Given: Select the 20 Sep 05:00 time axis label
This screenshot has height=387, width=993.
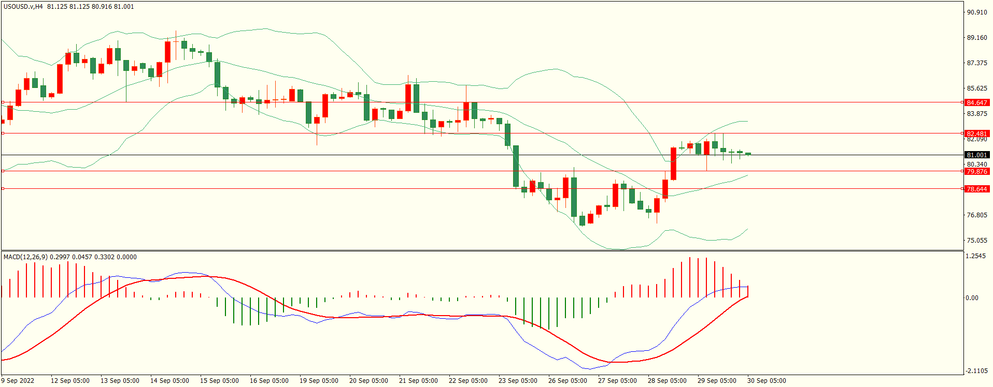Looking at the screenshot, I should [x=368, y=380].
